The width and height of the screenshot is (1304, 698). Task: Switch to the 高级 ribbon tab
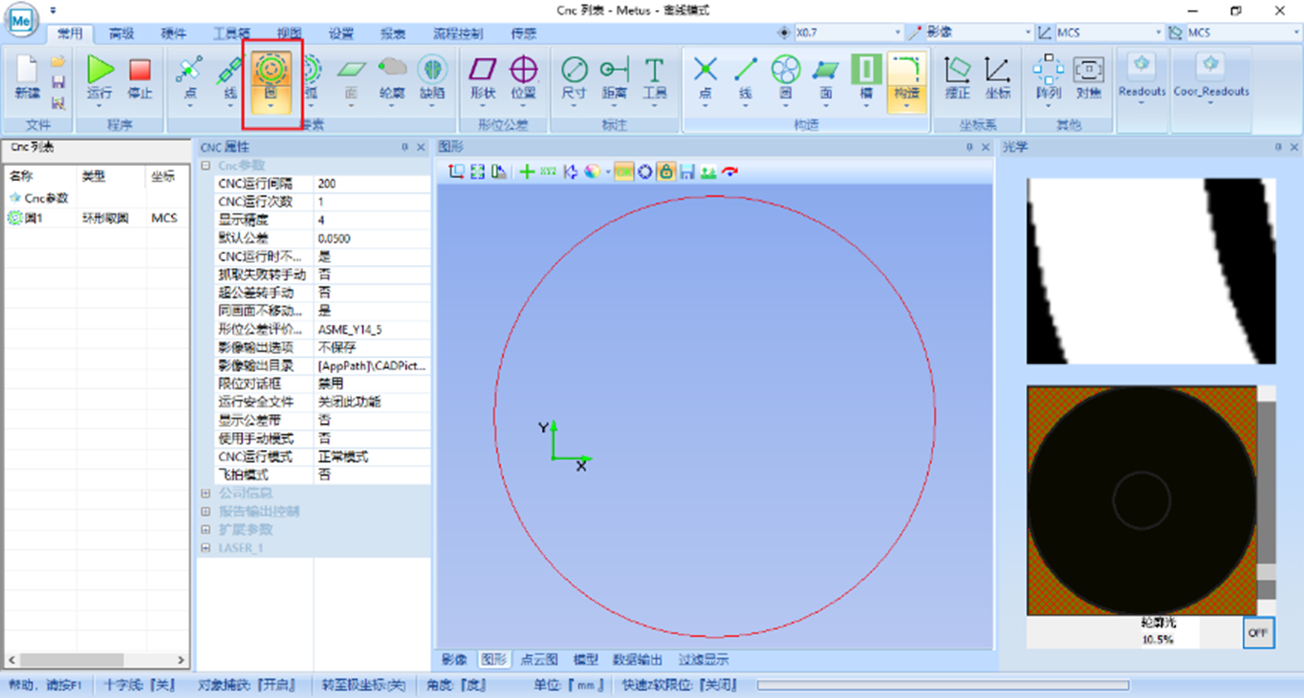point(120,34)
